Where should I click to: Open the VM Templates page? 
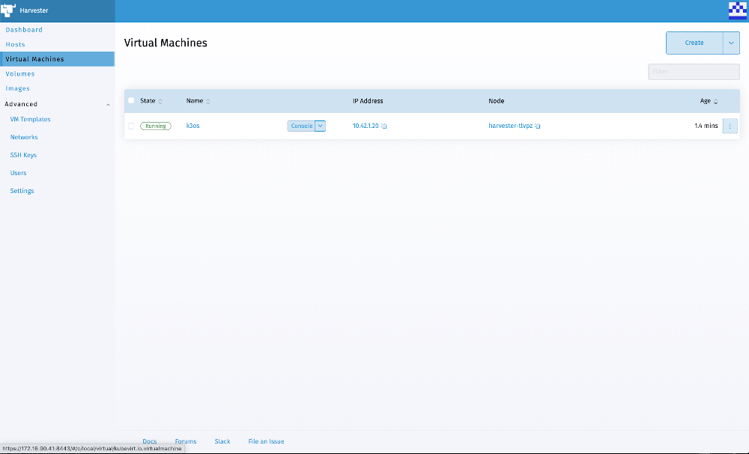(30, 120)
